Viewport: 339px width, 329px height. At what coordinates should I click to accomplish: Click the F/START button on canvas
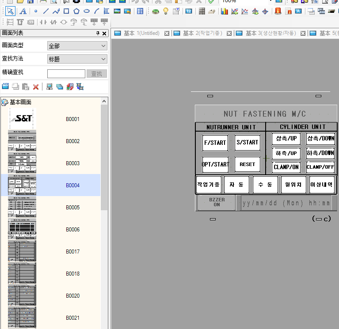[215, 143]
